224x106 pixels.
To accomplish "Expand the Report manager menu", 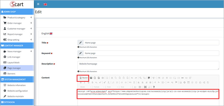I will 17,34.
